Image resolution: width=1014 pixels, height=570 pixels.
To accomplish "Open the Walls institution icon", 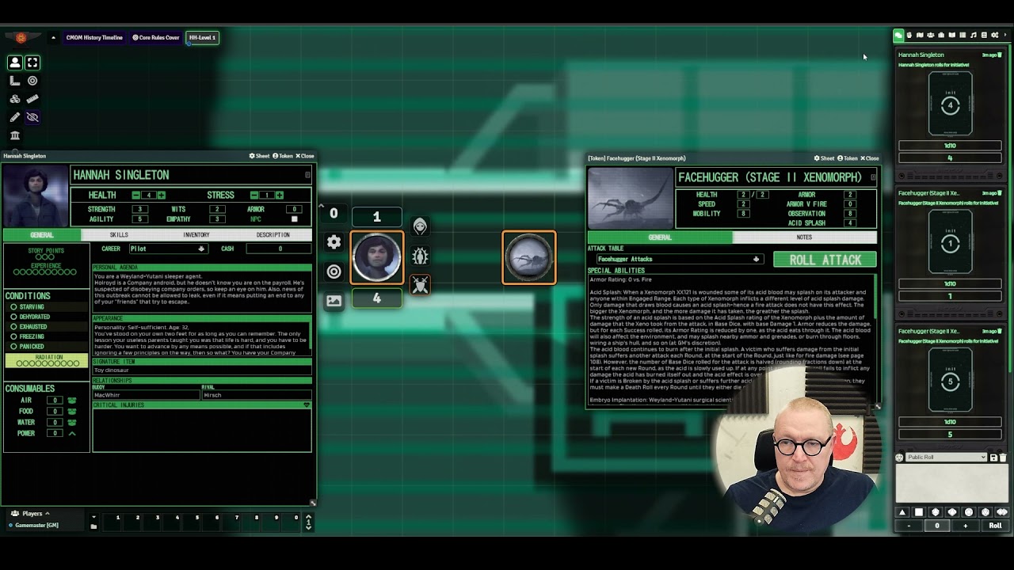I will [x=15, y=135].
